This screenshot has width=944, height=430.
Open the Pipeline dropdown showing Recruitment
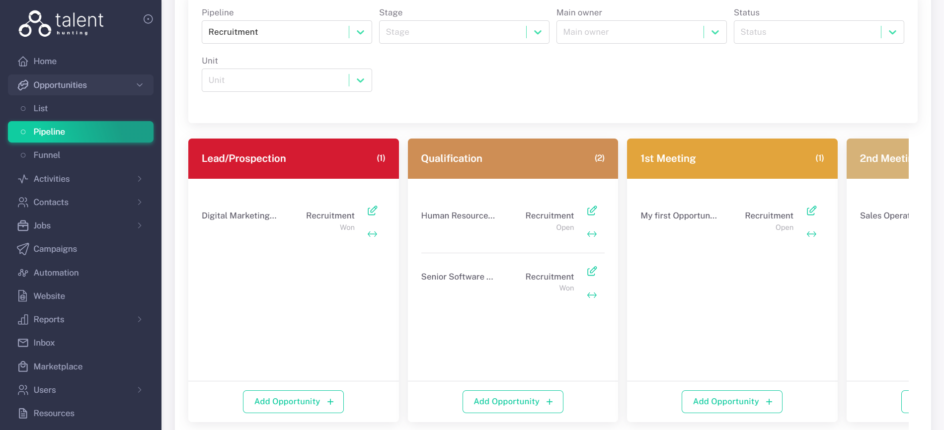287,32
